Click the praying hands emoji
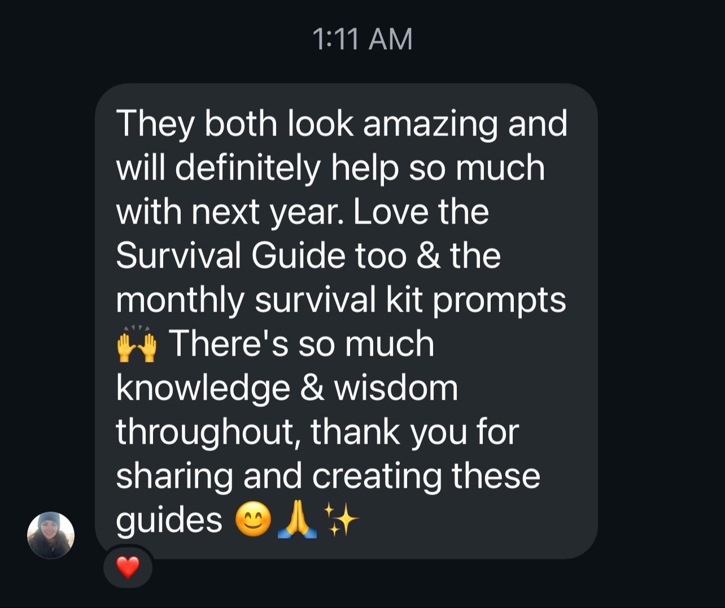Screen dimensions: 725x608 297,520
